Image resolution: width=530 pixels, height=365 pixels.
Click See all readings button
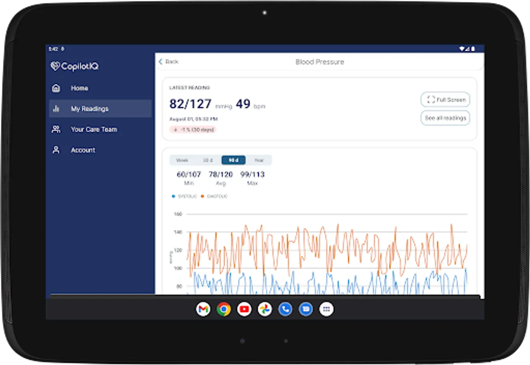pos(445,118)
